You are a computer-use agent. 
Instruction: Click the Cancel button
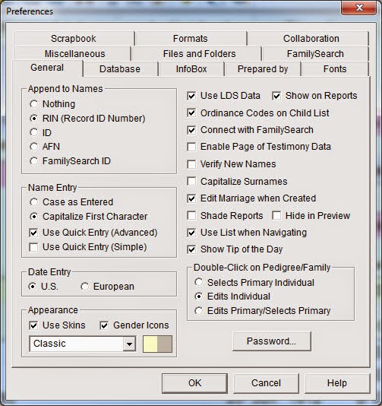(266, 383)
